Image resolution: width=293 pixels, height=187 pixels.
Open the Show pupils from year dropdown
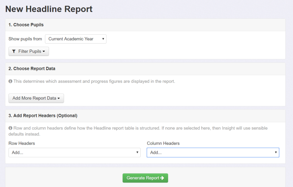tap(76, 39)
